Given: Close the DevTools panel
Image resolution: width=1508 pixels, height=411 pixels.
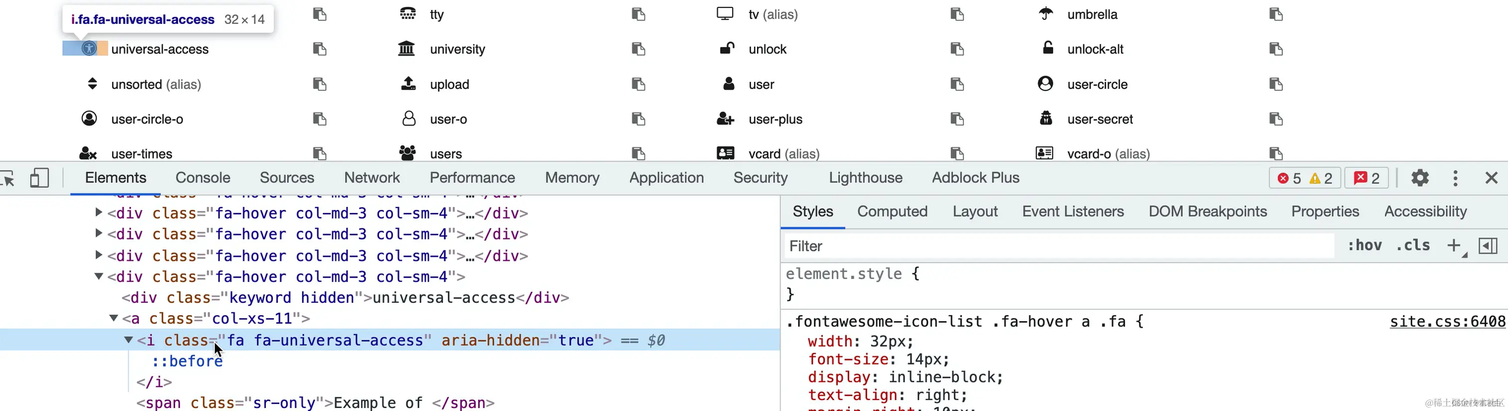Looking at the screenshot, I should pyautogui.click(x=1491, y=178).
